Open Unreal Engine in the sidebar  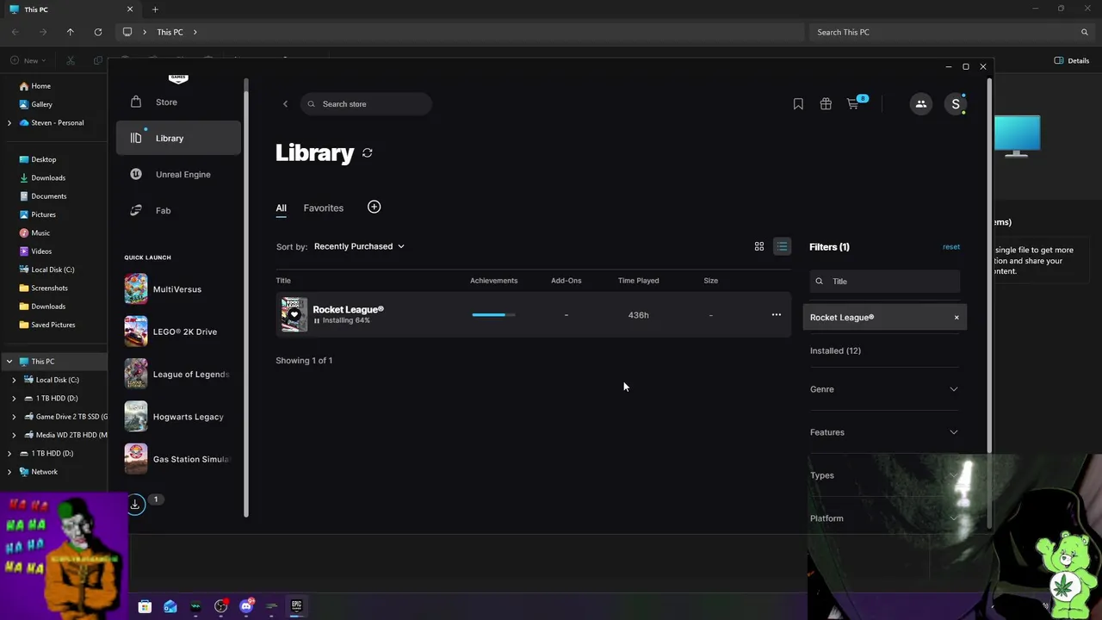click(x=178, y=174)
